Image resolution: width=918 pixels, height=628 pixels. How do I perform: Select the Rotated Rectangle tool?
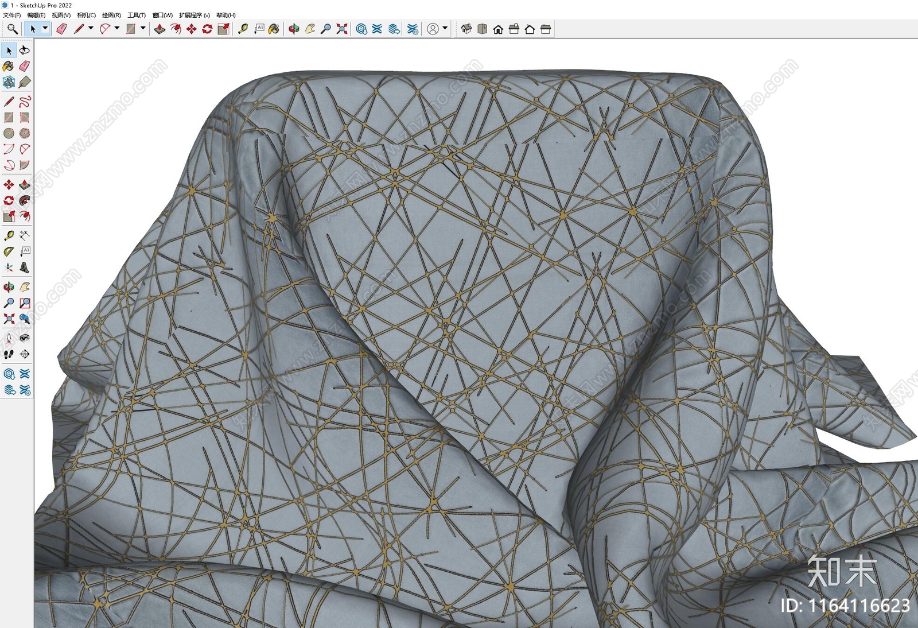25,118
